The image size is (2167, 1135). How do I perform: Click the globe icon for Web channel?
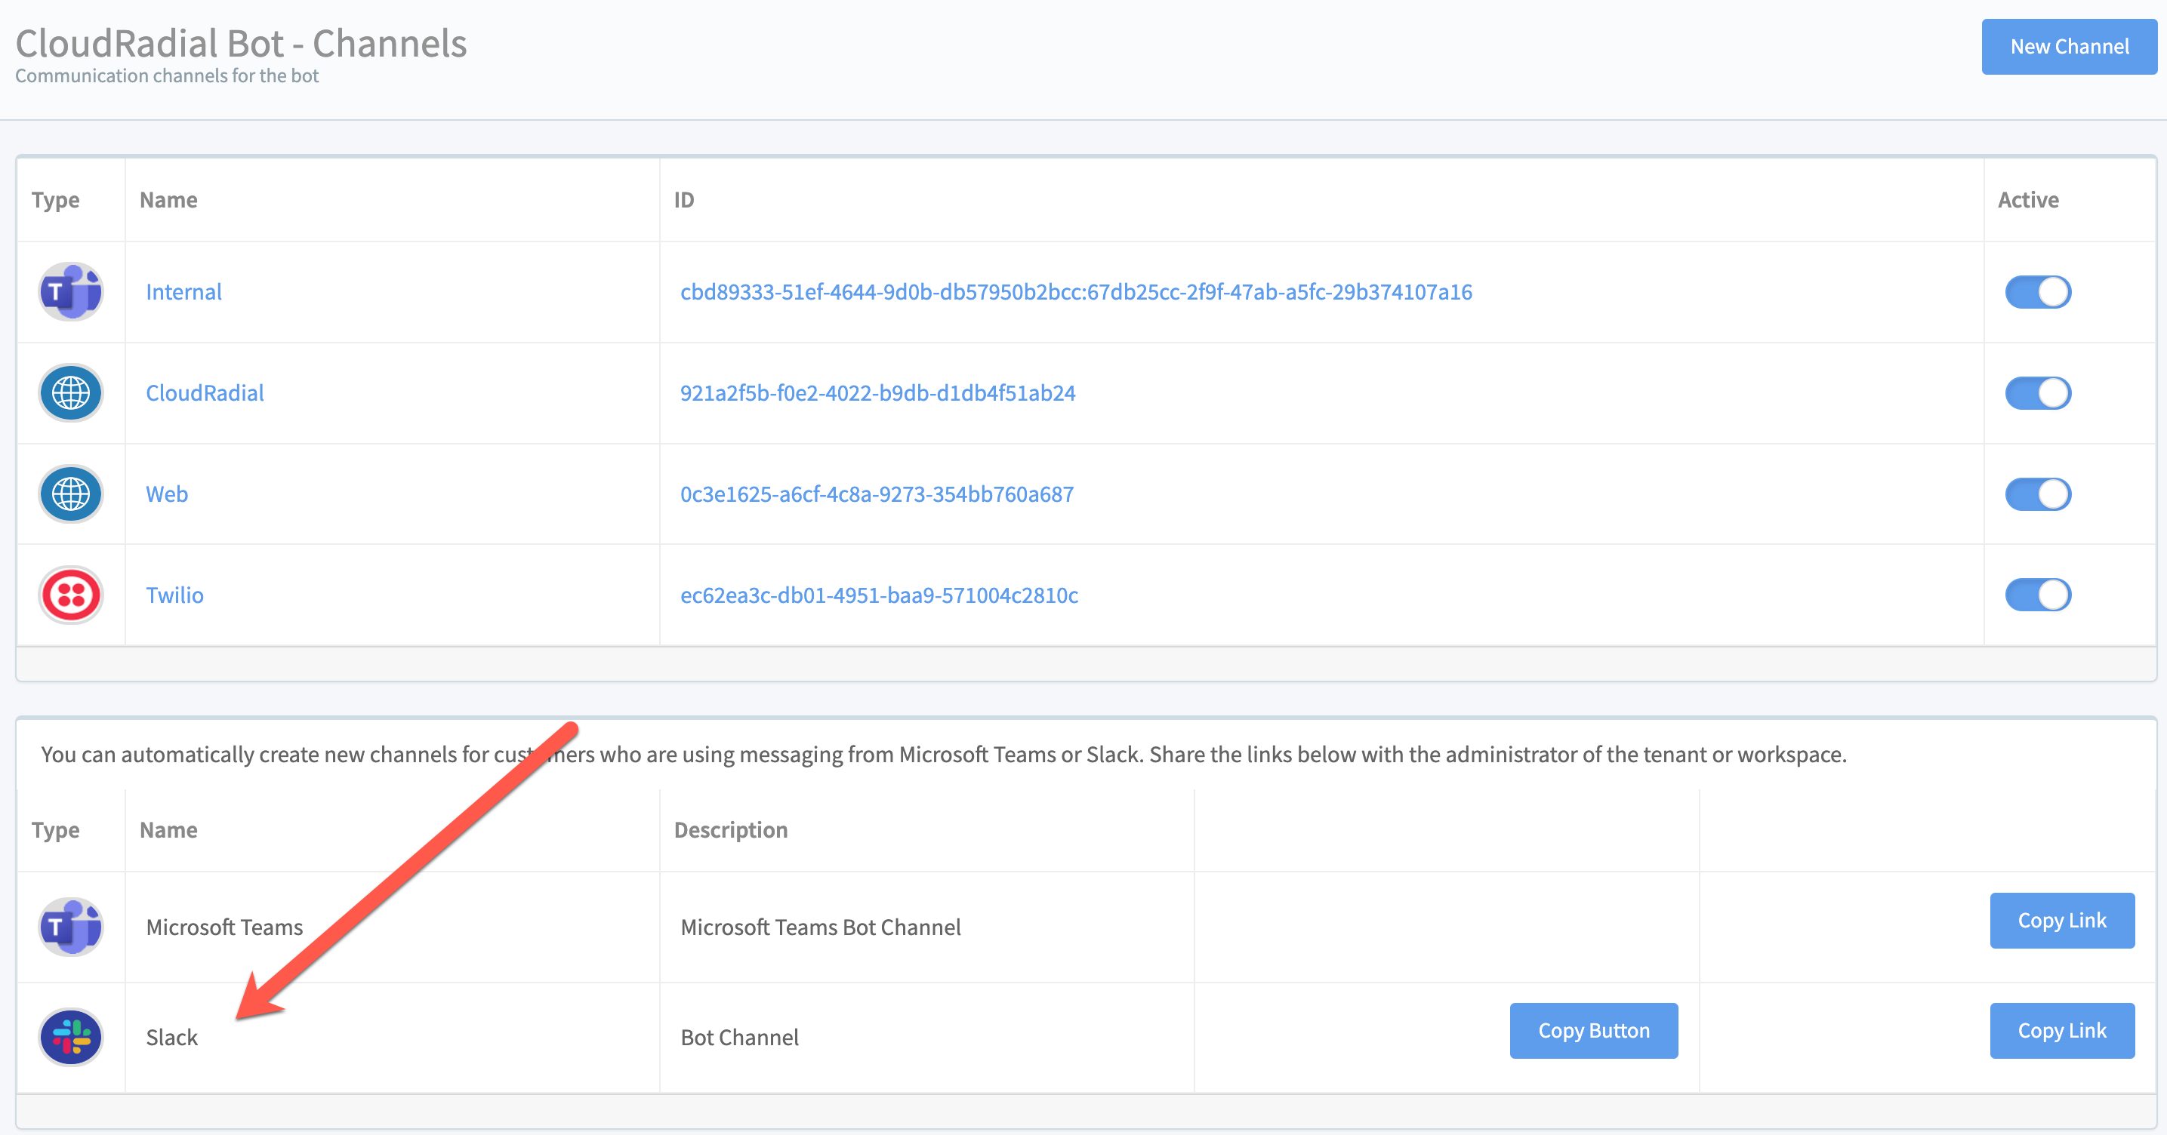point(71,494)
